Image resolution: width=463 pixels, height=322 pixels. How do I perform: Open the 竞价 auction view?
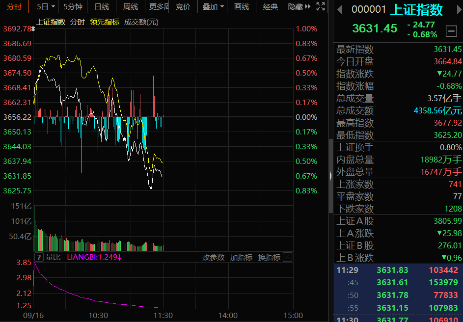tap(183, 7)
